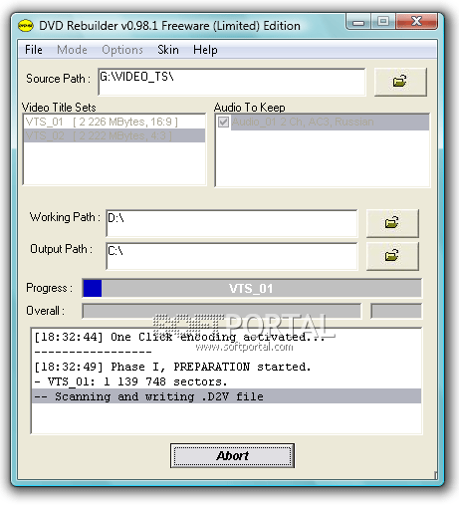Image resolution: width=459 pixels, height=506 pixels.
Task: Open the File menu
Action: coord(34,50)
